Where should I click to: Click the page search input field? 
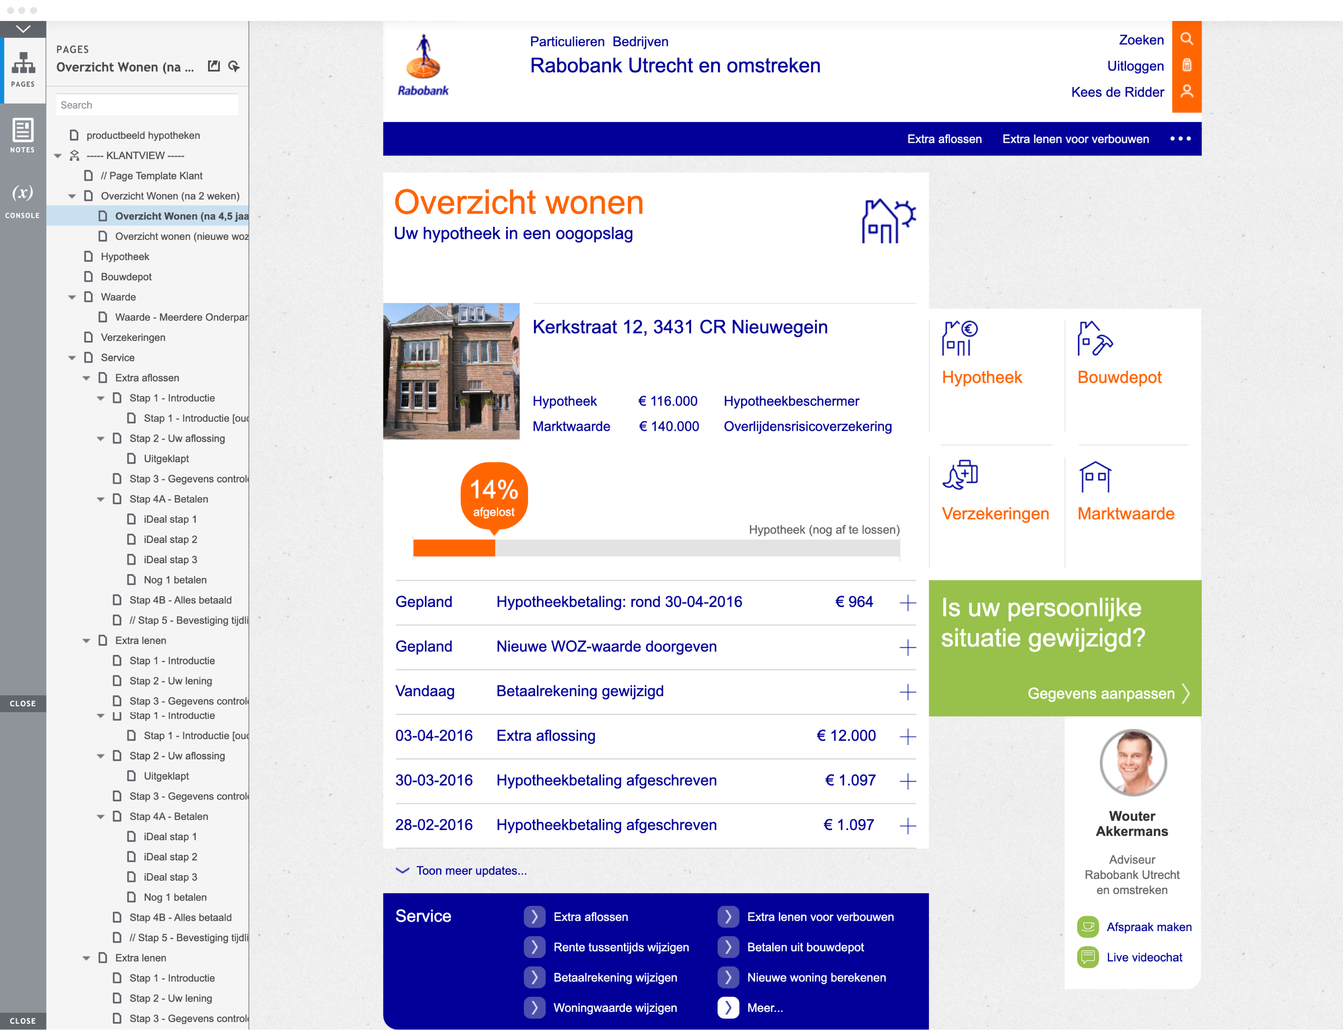click(147, 105)
